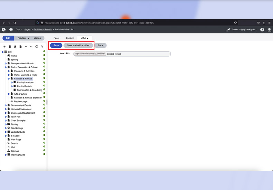Switch to the Content tab
This screenshot has width=273, height=190.
(x=69, y=38)
